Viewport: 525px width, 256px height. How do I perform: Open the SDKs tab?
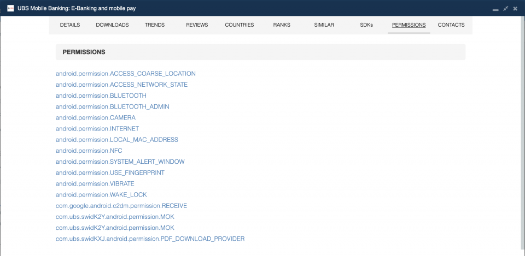pyautogui.click(x=366, y=25)
